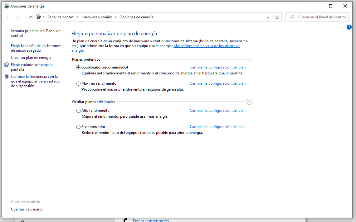Click Enviar comentarios in background window

tap(151, 220)
